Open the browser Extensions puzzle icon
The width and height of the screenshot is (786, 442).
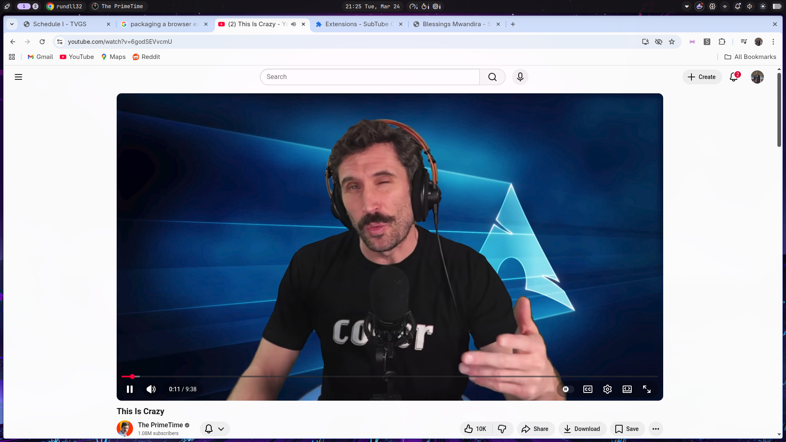[722, 42]
